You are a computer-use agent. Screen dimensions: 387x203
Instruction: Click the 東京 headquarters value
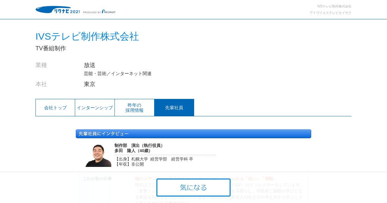[90, 84]
